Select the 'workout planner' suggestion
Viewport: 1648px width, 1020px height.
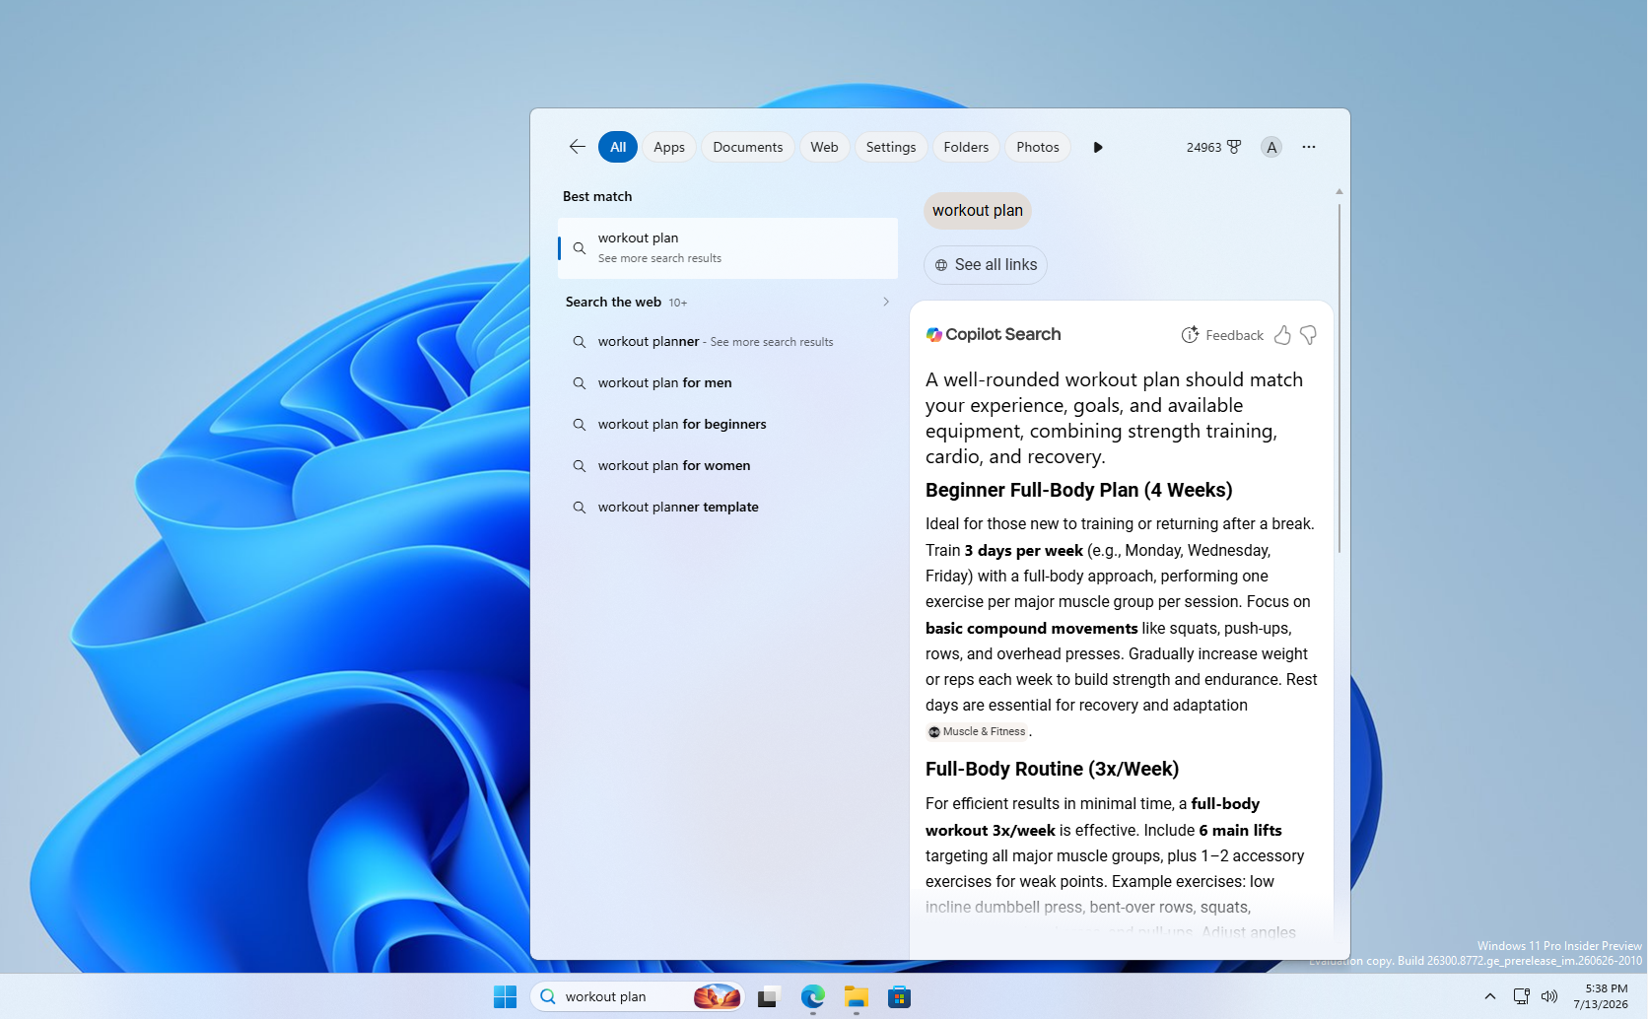pyautogui.click(x=727, y=342)
